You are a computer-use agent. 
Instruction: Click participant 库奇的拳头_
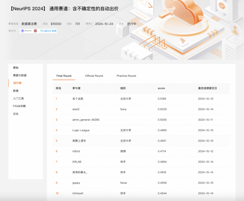80,172
